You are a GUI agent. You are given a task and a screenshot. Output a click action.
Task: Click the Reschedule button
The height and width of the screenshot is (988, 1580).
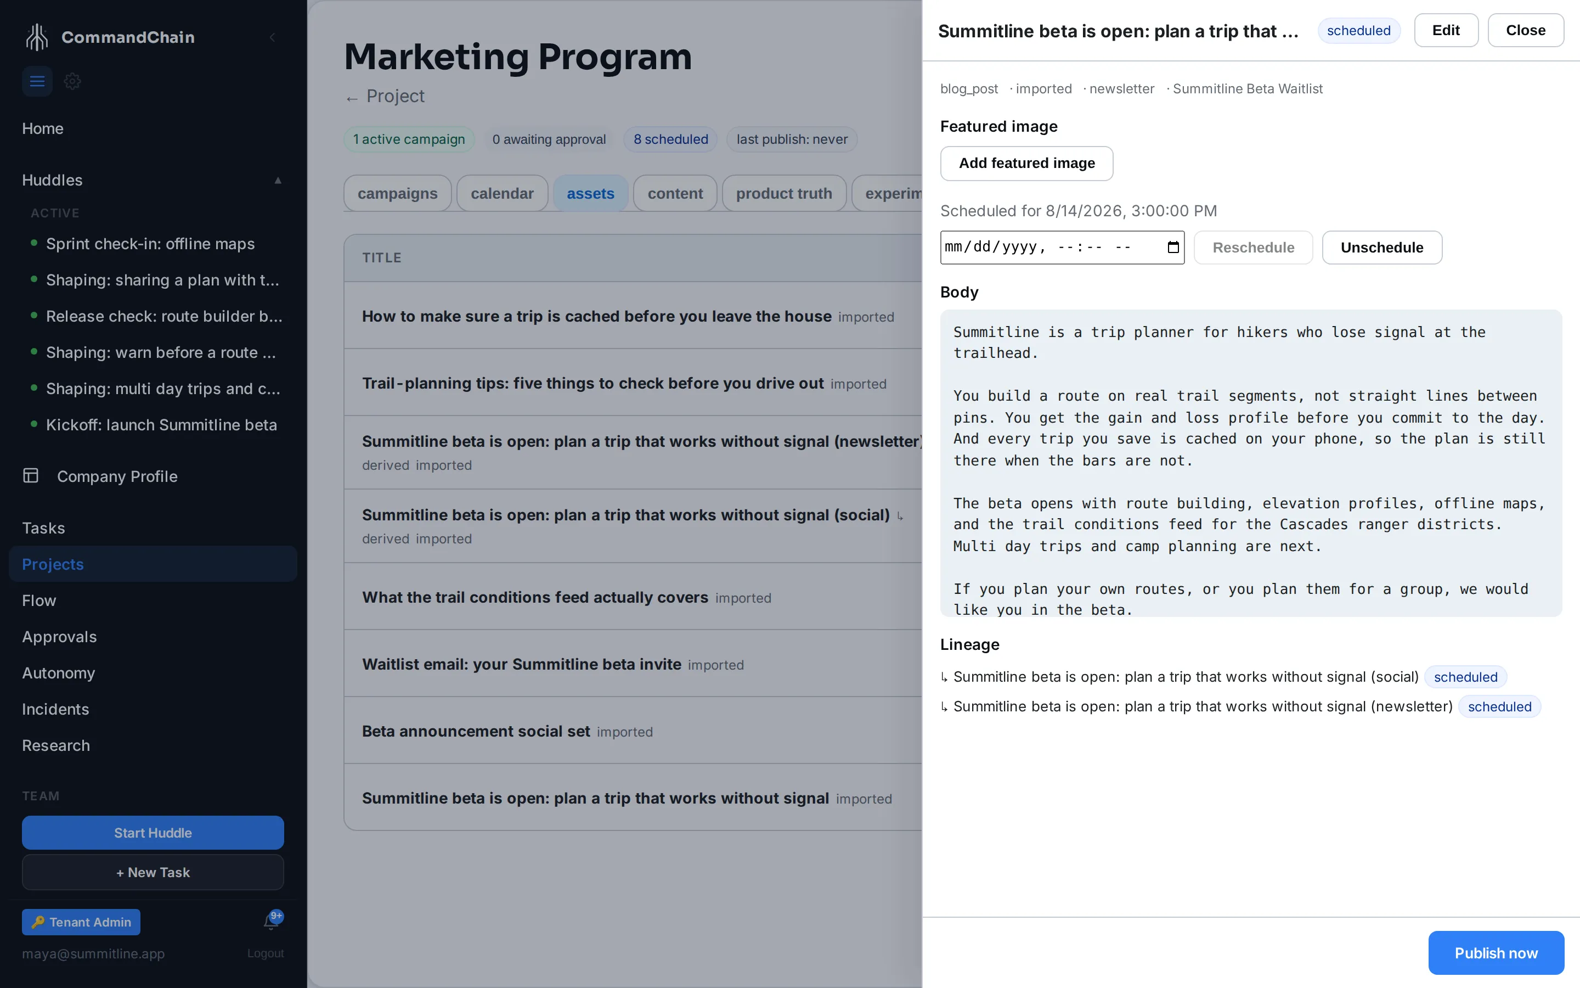tap(1253, 247)
